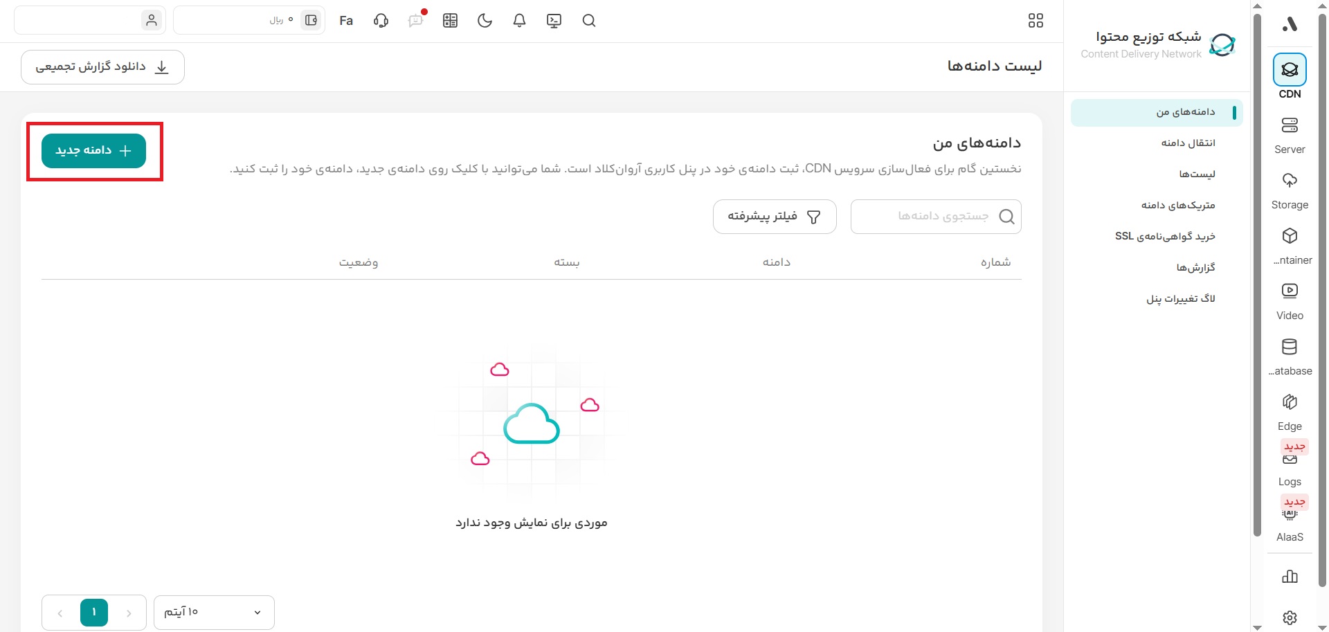Open the Edge service icon
This screenshot has width=1329, height=632.
click(1290, 402)
